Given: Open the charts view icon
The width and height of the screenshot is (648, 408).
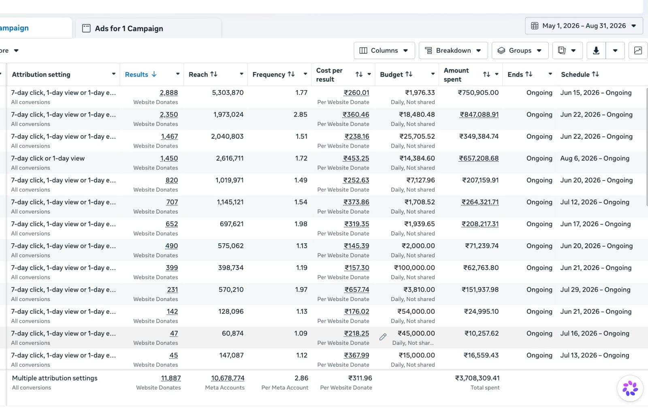Looking at the screenshot, I should coord(638,51).
